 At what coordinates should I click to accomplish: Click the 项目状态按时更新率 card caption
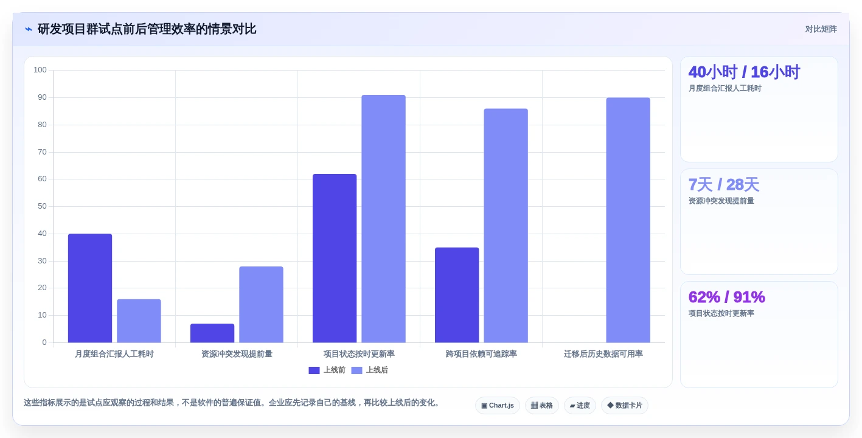pyautogui.click(x=721, y=313)
